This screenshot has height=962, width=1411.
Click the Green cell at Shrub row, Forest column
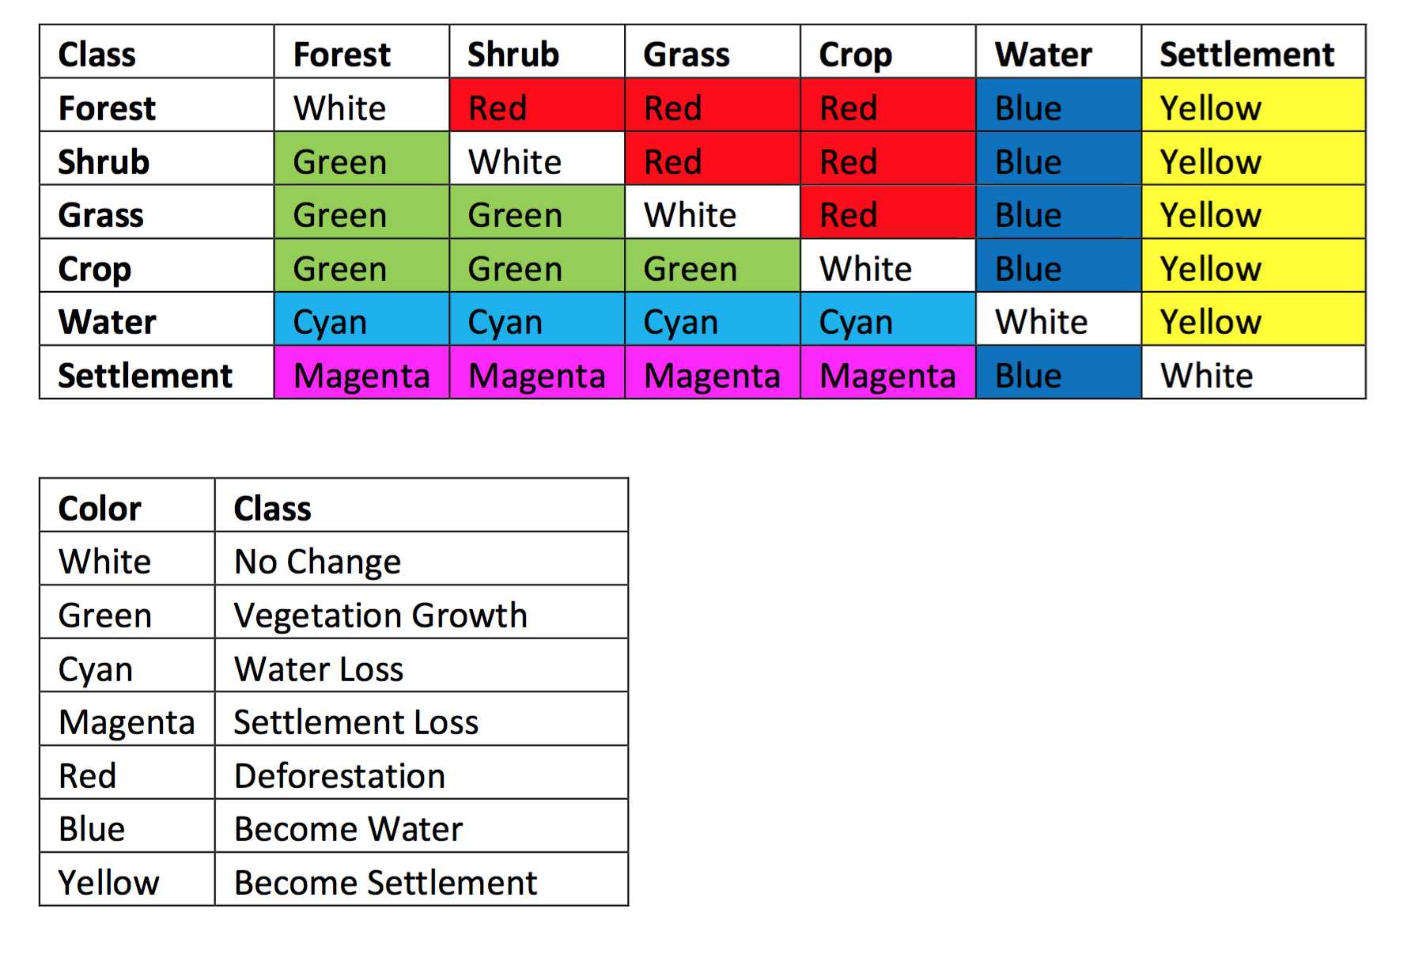(x=361, y=159)
